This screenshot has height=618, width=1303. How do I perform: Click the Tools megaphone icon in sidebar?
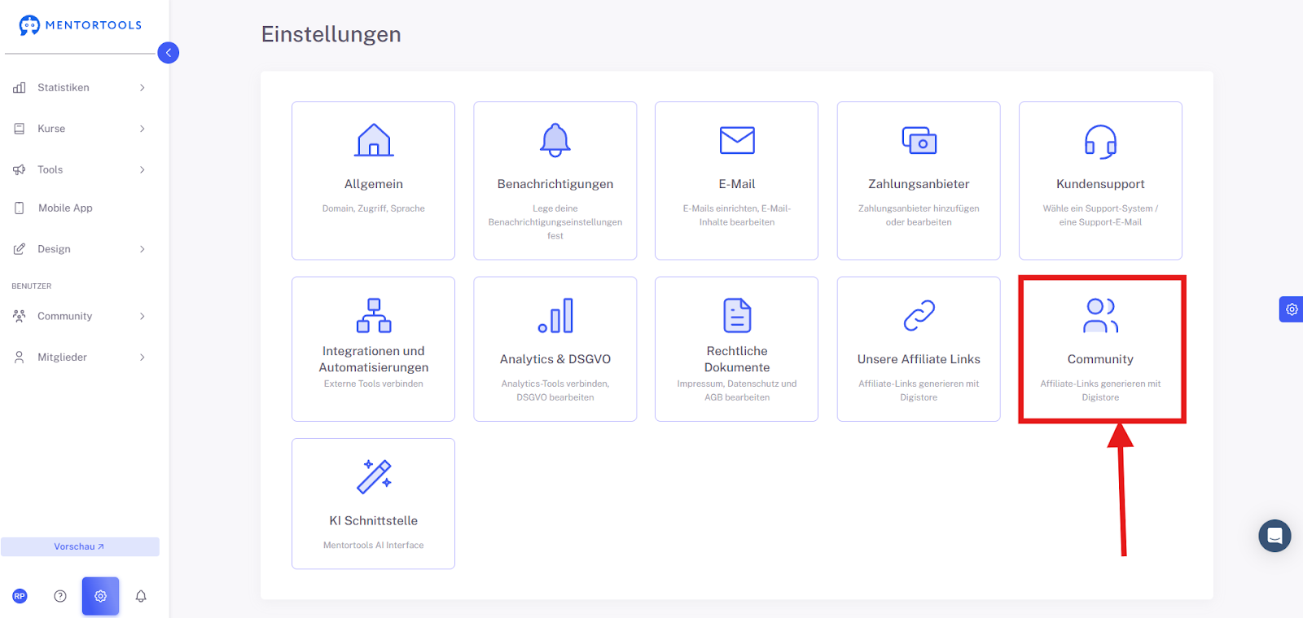(20, 169)
